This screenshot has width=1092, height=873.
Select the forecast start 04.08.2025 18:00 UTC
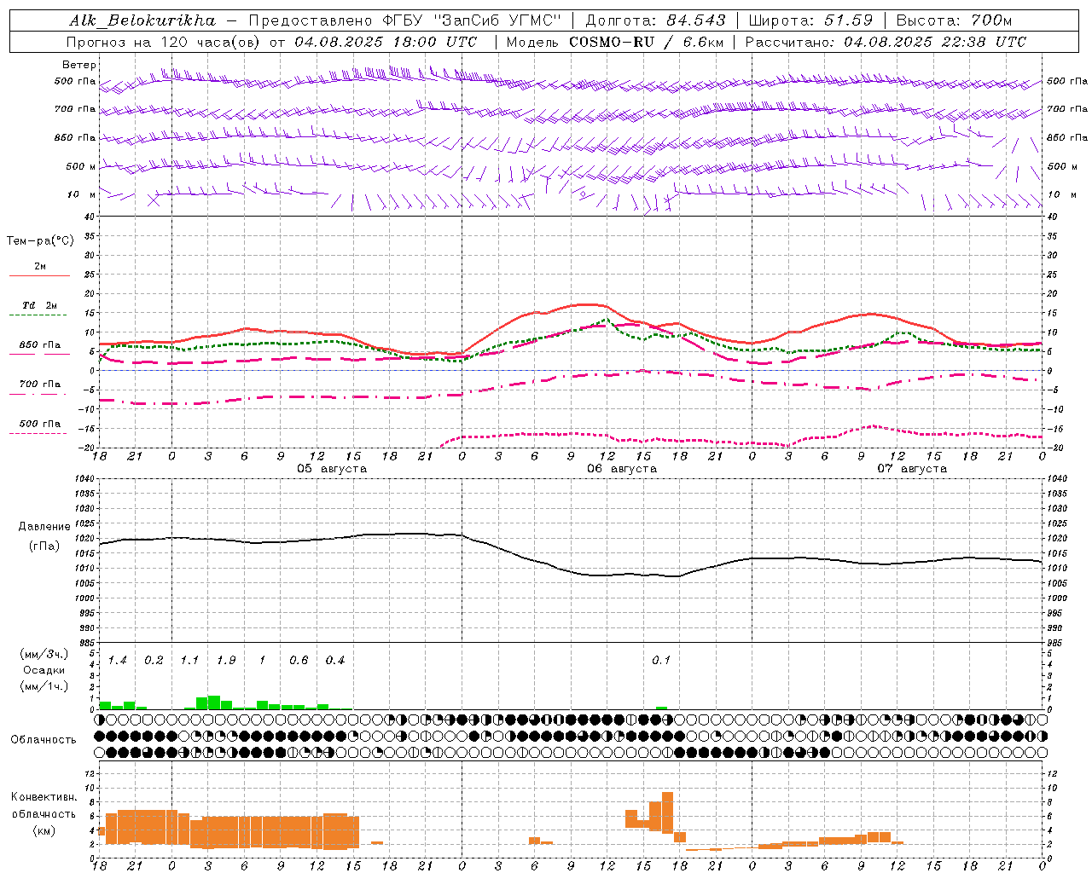(x=386, y=42)
